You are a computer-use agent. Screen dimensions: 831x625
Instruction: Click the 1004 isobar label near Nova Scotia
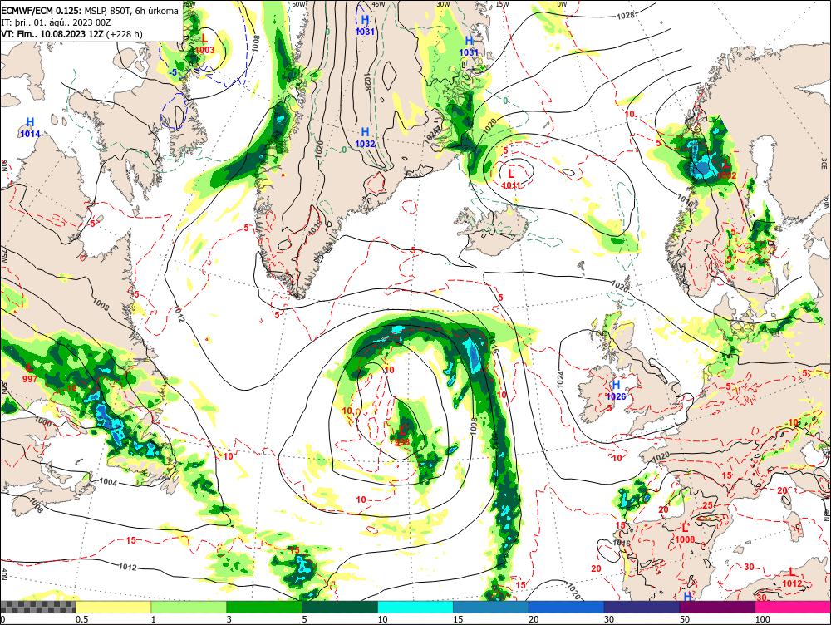[x=107, y=482]
